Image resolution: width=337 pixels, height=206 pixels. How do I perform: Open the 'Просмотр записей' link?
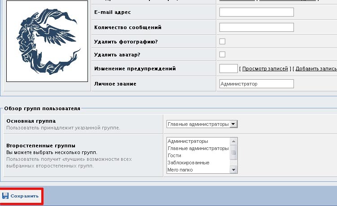(265, 69)
